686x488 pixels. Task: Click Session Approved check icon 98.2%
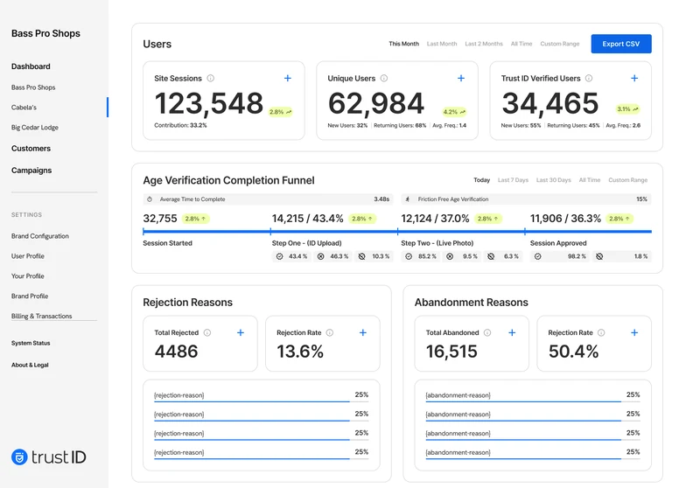537,257
